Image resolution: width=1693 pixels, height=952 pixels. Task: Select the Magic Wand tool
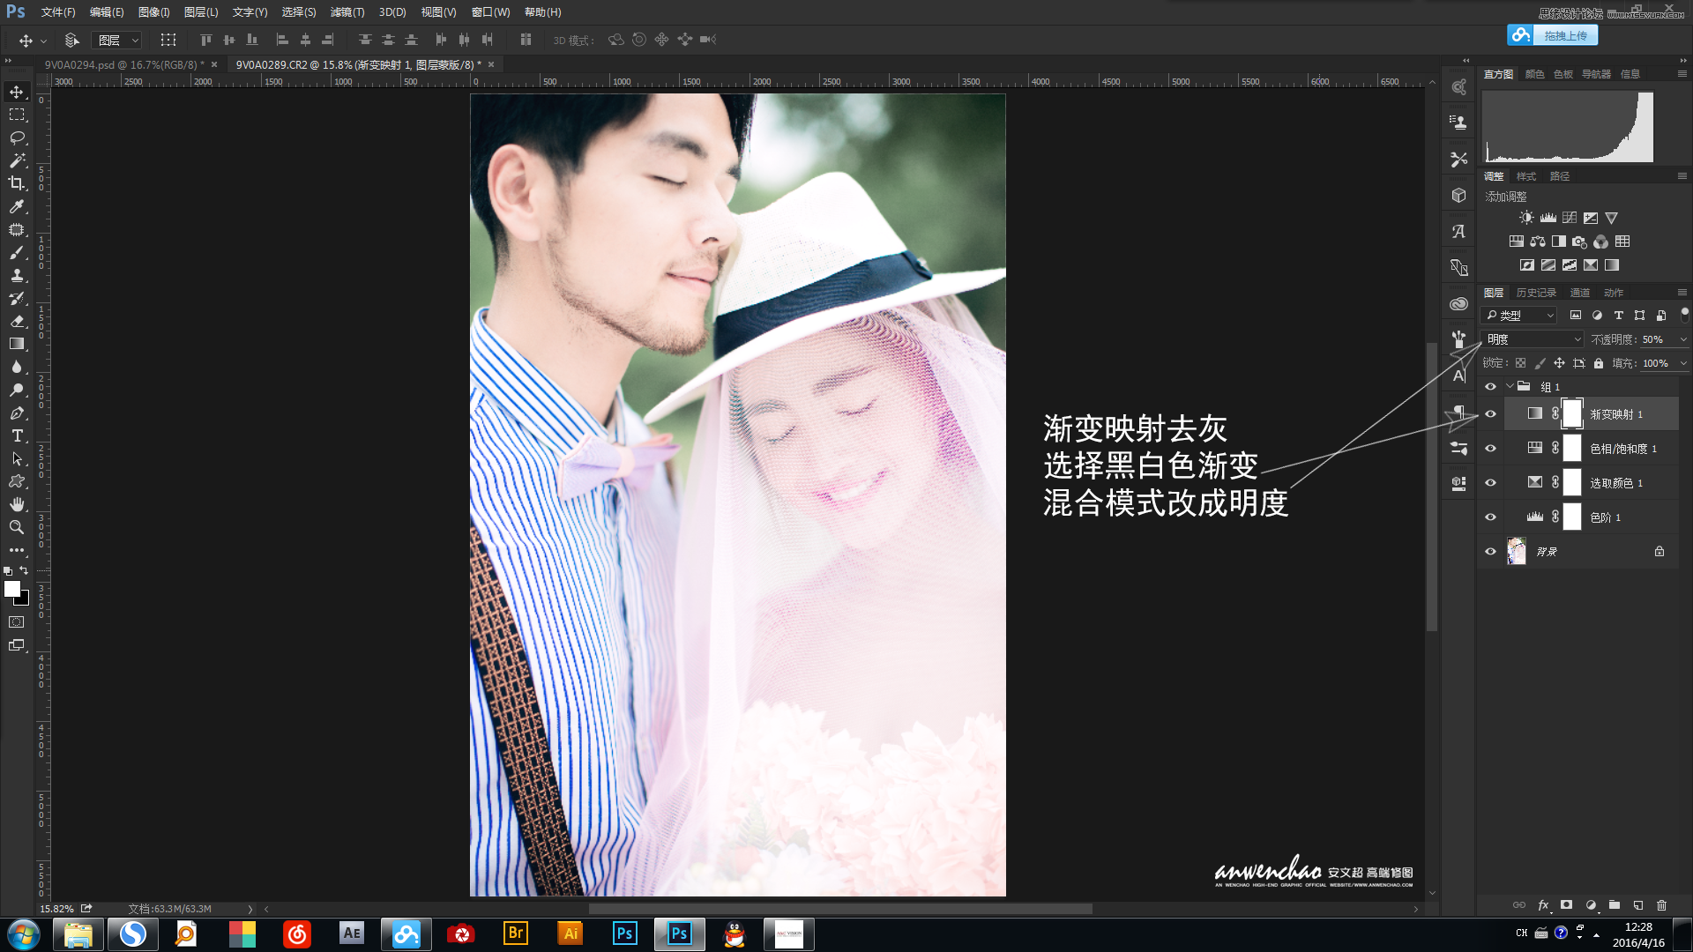[17, 160]
